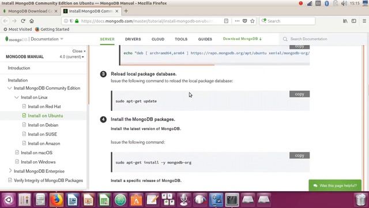Click the back navigation arrow
This screenshot has width=369, height=208.
[6, 21]
